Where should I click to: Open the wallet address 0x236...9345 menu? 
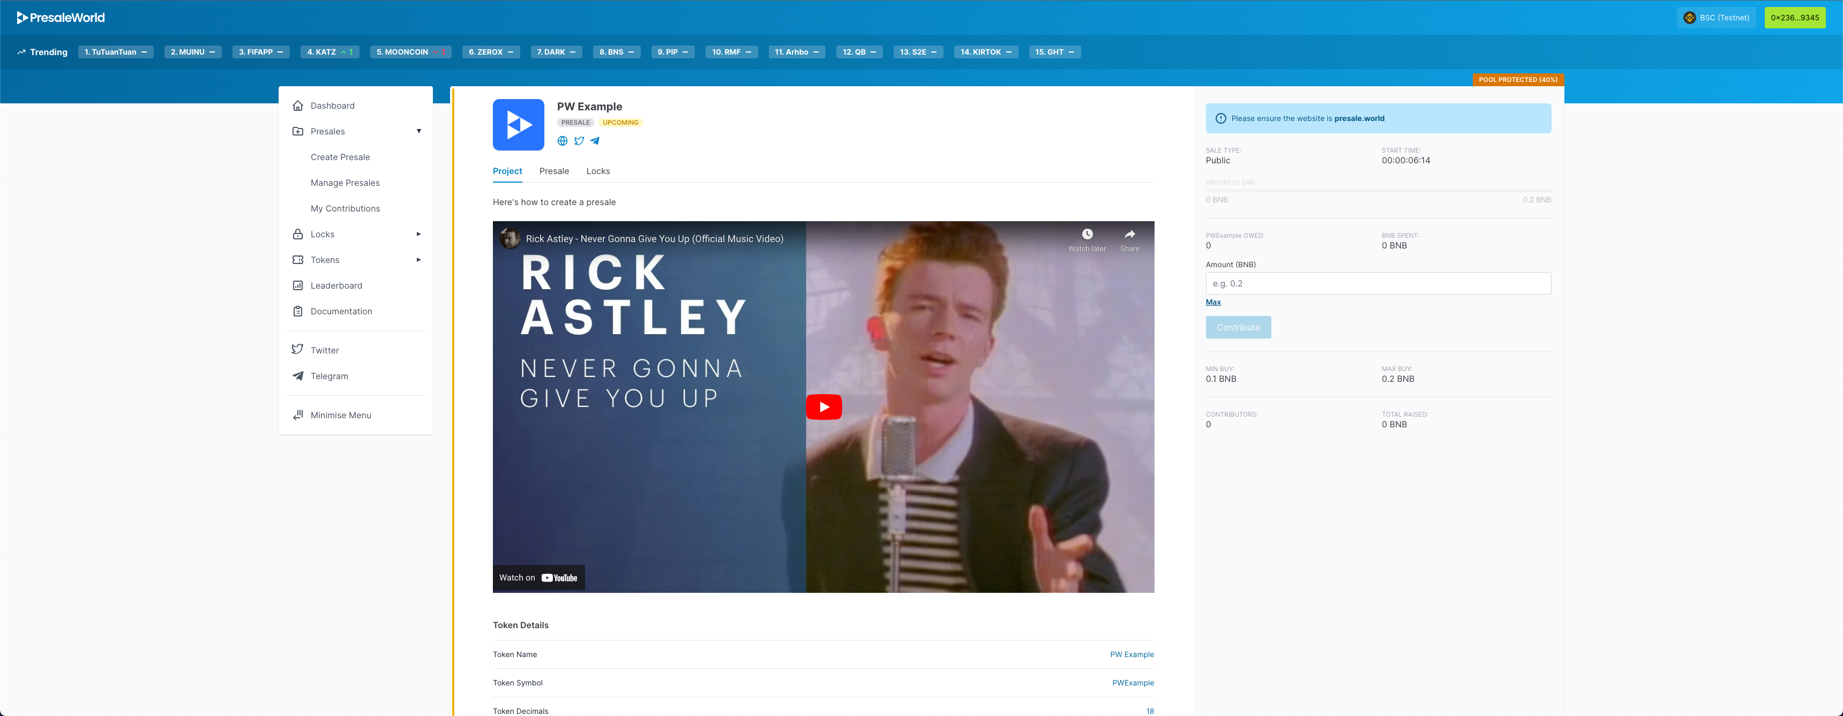point(1795,18)
